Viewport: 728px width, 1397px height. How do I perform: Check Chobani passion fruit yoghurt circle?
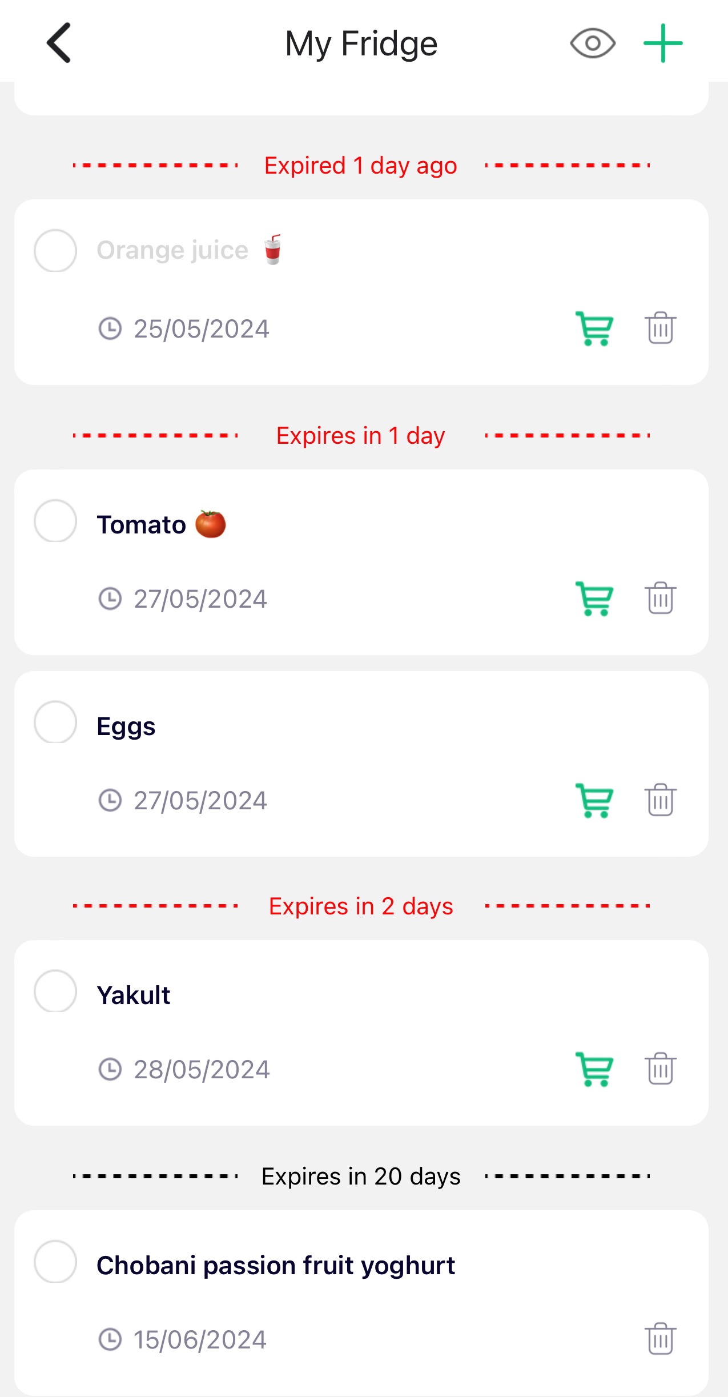pos(55,1262)
